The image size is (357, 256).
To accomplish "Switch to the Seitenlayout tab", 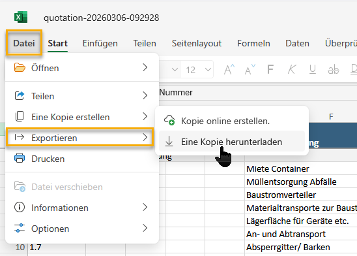I will pos(197,43).
